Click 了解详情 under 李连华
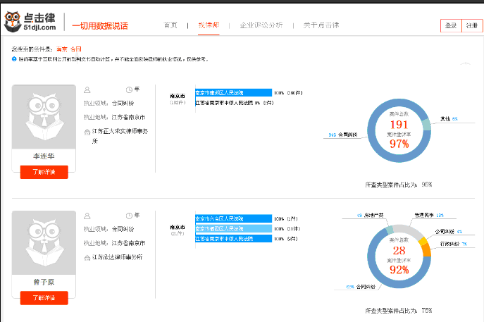This screenshot has width=484, height=322. [x=44, y=172]
